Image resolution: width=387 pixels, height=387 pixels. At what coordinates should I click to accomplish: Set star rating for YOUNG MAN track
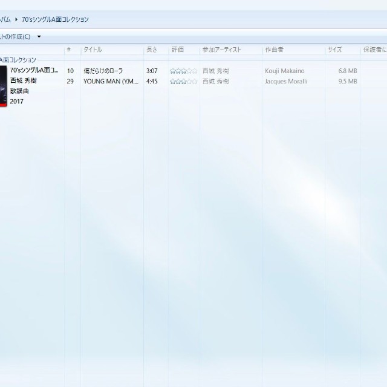click(x=183, y=81)
